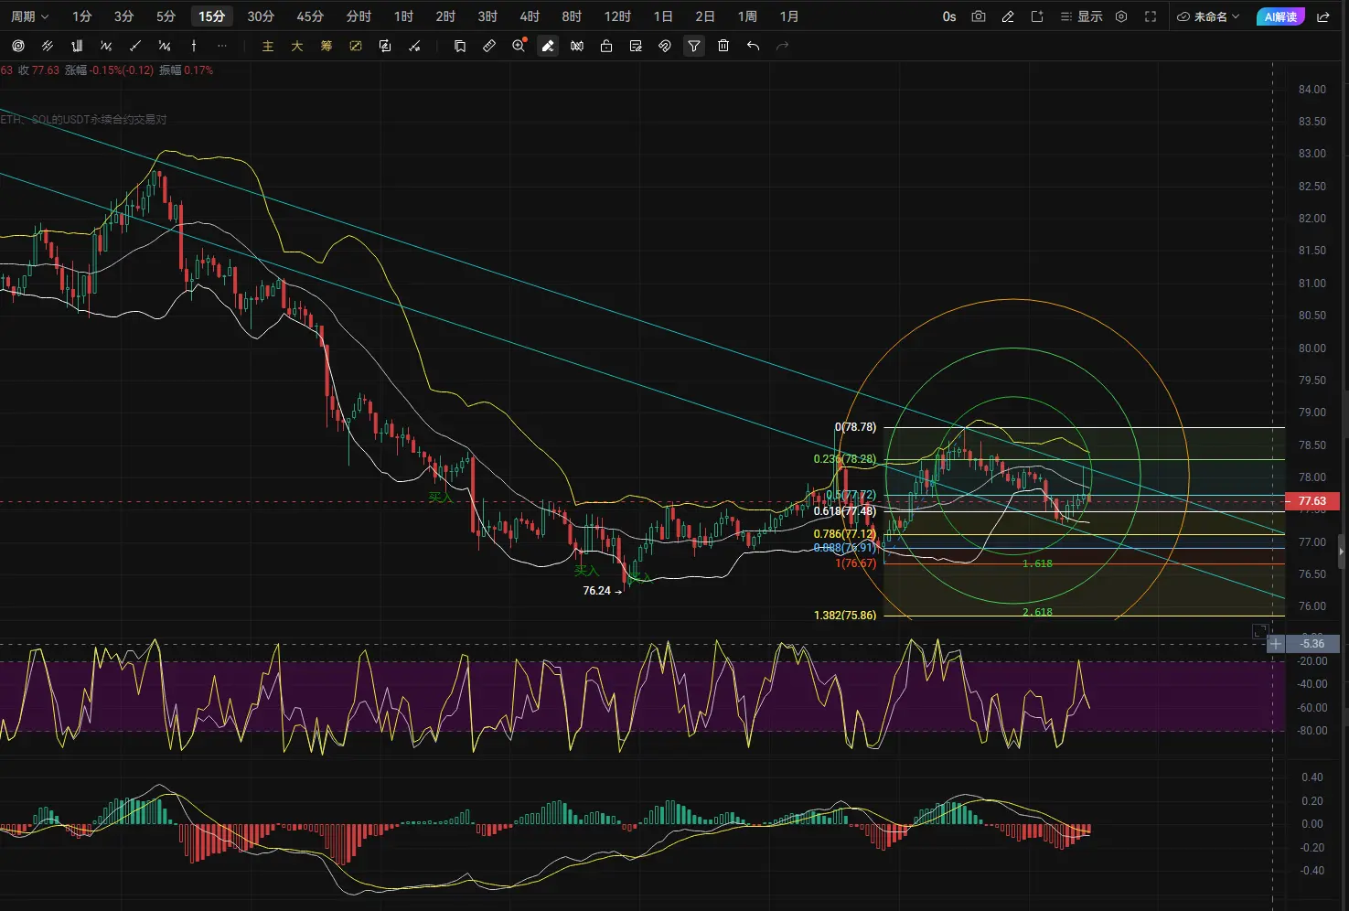Viewport: 1349px width, 911px height.
Task: Select the ruler measure tool
Action: point(489,46)
